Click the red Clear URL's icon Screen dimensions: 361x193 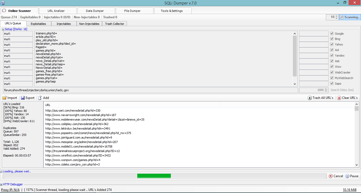[x=339, y=98]
